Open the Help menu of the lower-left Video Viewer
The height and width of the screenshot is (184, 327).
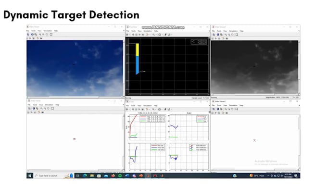click(x=57, y=105)
